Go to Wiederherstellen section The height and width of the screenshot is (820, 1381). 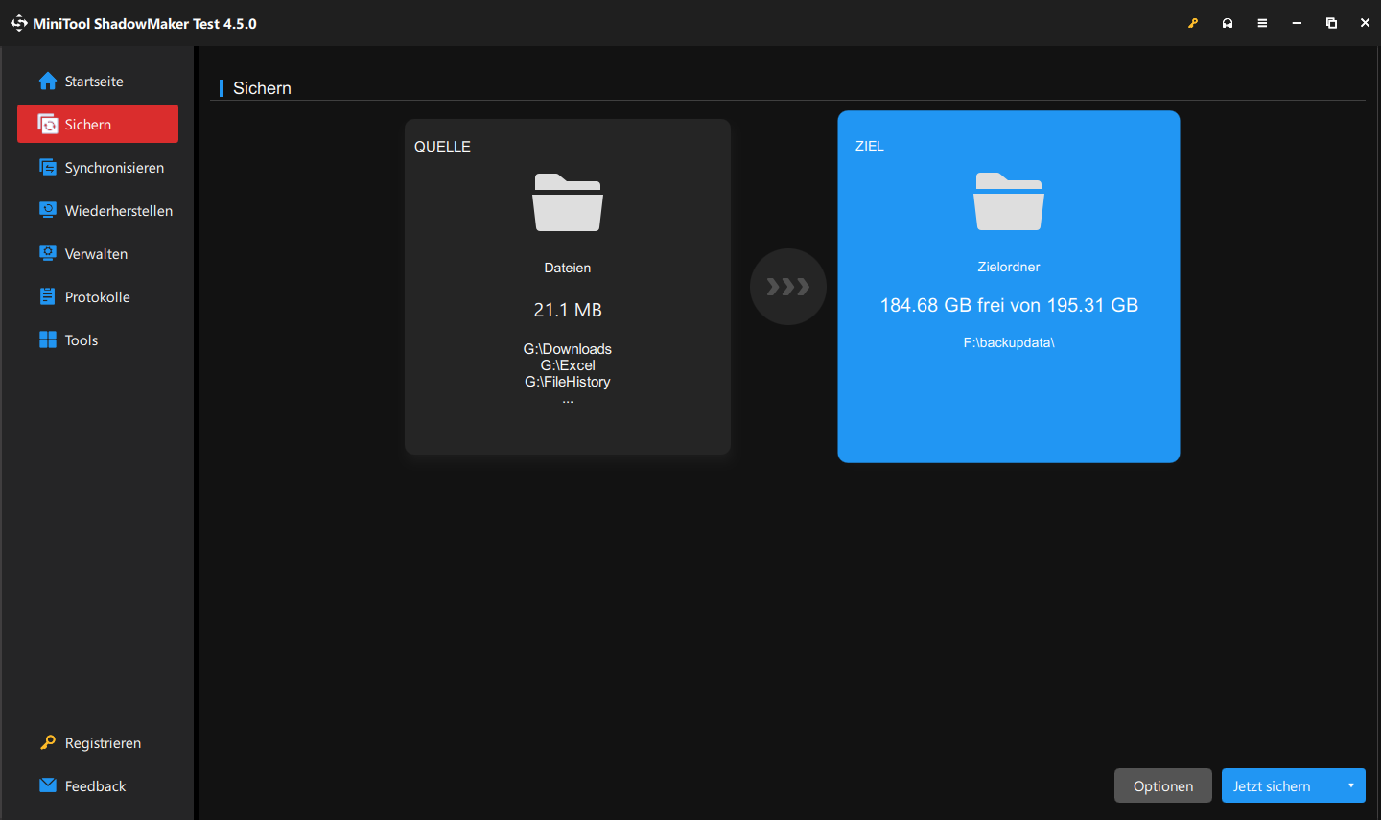tap(98, 211)
